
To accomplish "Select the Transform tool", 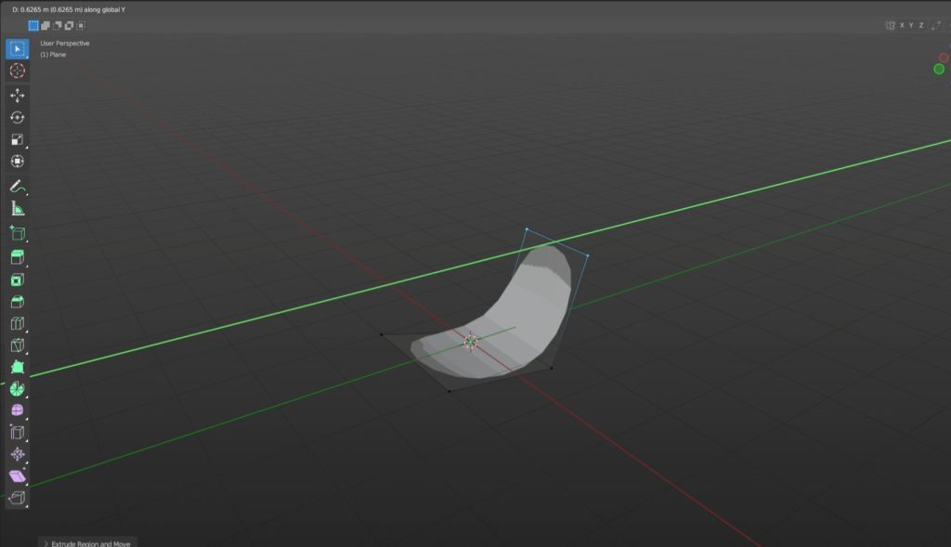I will coord(17,162).
